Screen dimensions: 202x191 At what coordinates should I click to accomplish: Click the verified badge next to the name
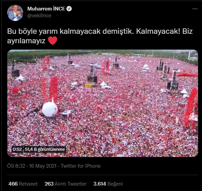(x=69, y=9)
